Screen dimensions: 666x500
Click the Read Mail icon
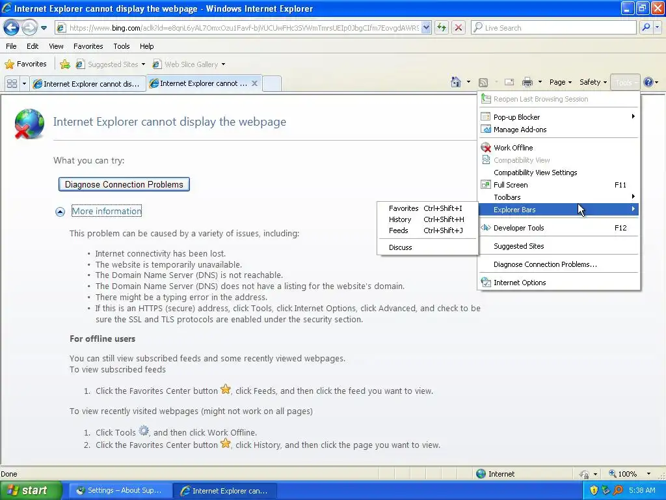coord(509,82)
